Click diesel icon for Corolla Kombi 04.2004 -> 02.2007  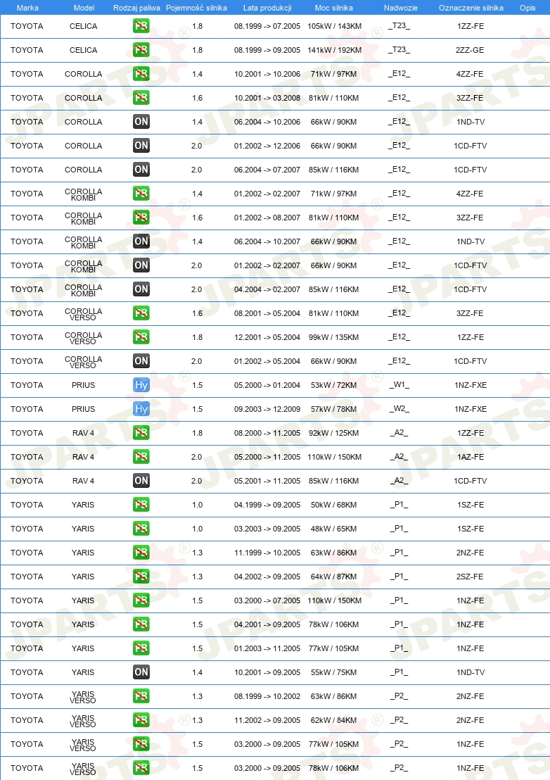pyautogui.click(x=141, y=289)
